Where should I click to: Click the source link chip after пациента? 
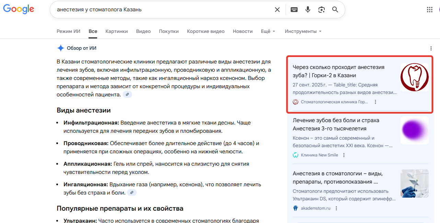[127, 94]
